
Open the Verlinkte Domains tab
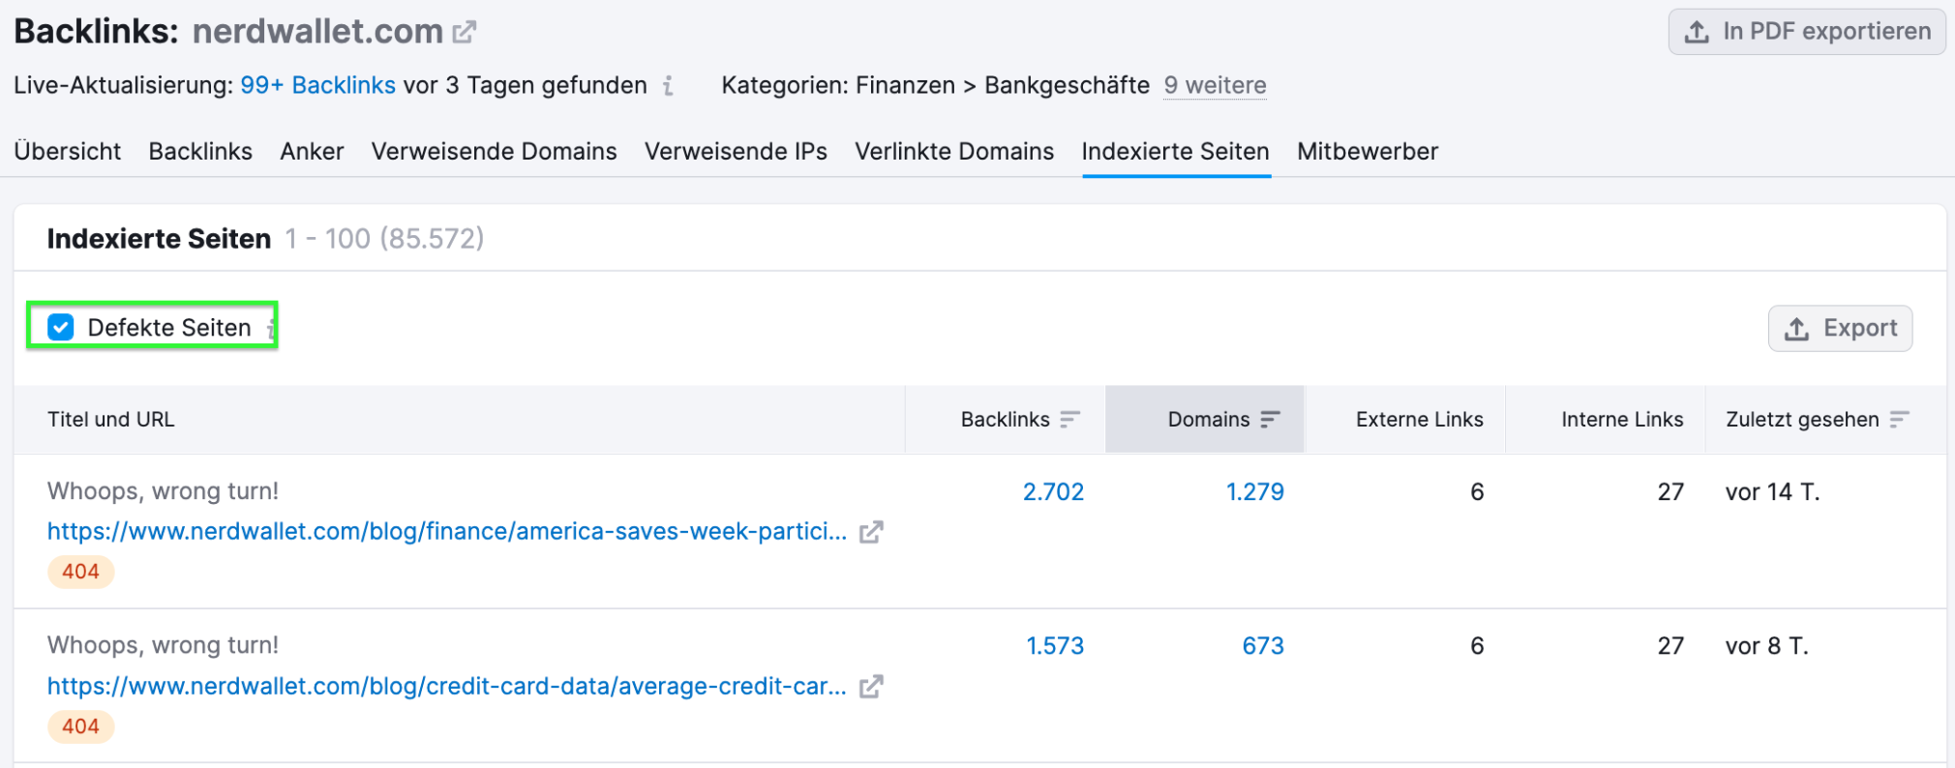tap(954, 152)
